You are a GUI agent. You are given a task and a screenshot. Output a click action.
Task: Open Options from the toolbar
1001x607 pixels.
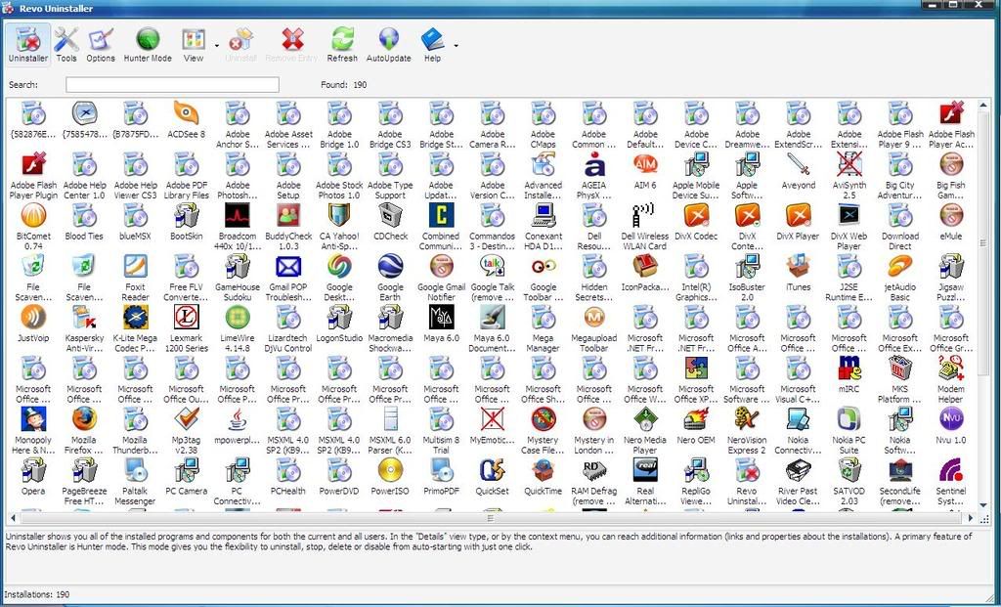point(101,45)
